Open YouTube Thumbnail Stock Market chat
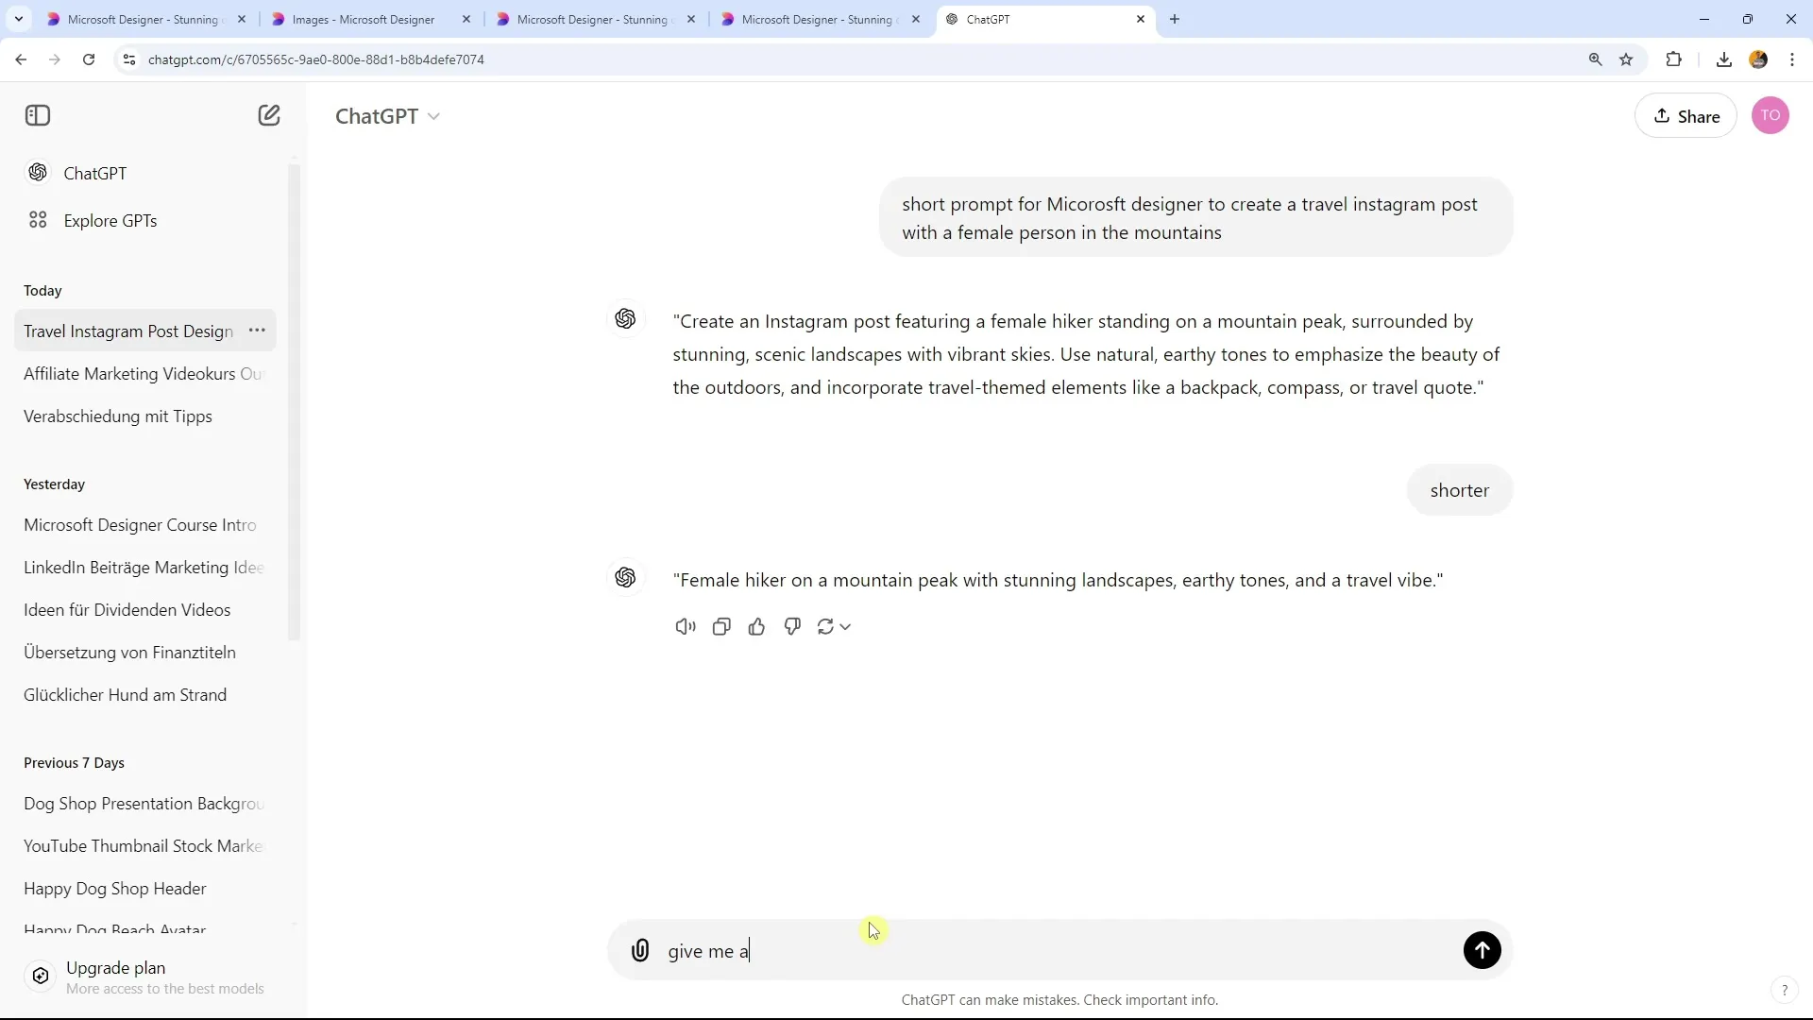The width and height of the screenshot is (1813, 1020). [x=144, y=846]
